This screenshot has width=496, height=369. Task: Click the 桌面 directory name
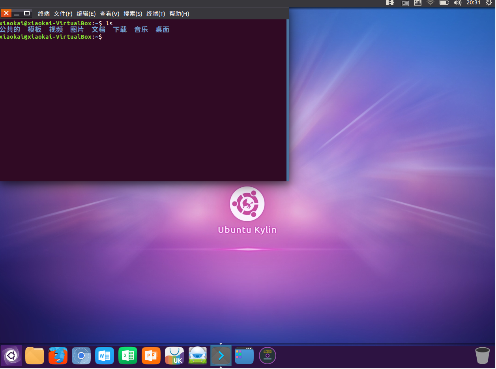163,30
